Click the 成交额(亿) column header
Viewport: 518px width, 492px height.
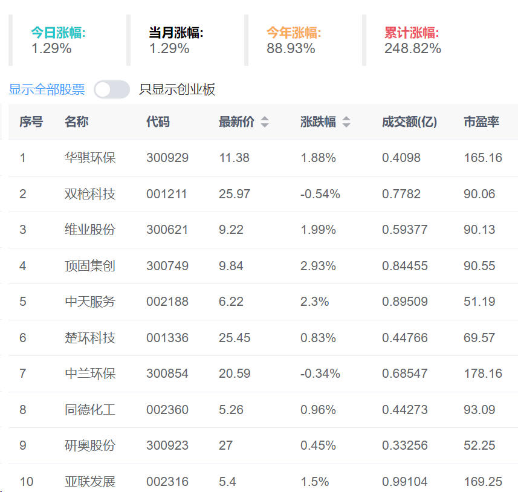pos(409,122)
